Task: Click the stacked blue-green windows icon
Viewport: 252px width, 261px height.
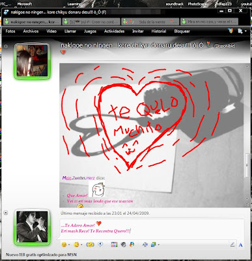Action: click(153, 245)
